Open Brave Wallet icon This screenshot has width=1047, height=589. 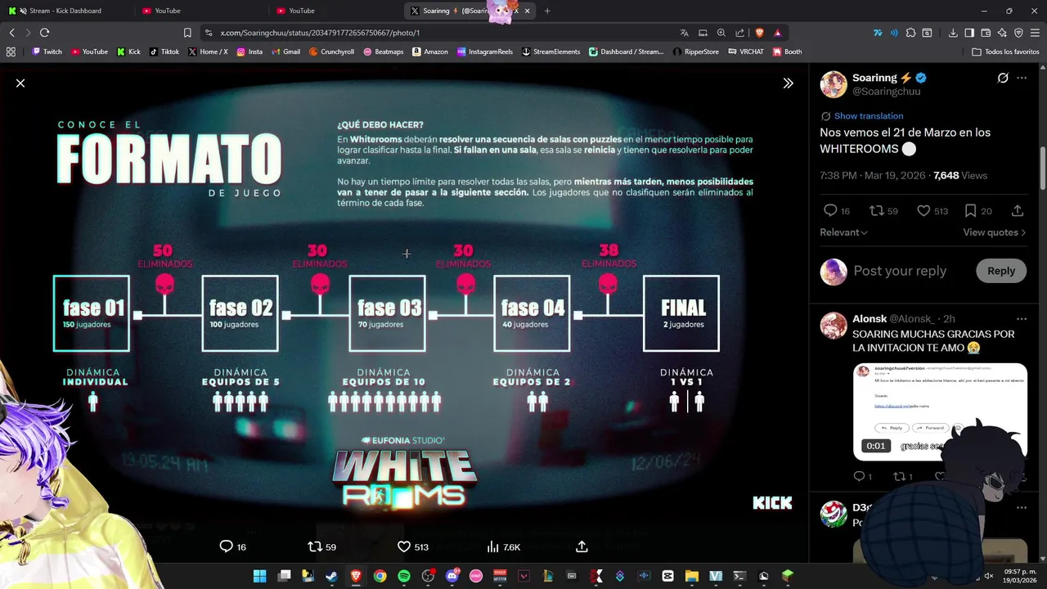986,33
